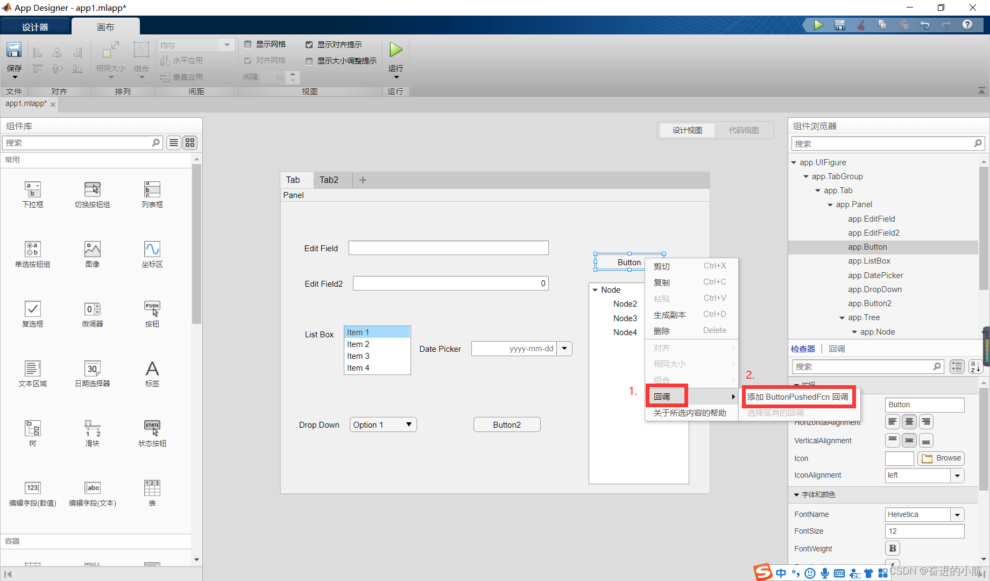Set HorizontalAlignment to left
This screenshot has height=581, width=990.
[893, 422]
